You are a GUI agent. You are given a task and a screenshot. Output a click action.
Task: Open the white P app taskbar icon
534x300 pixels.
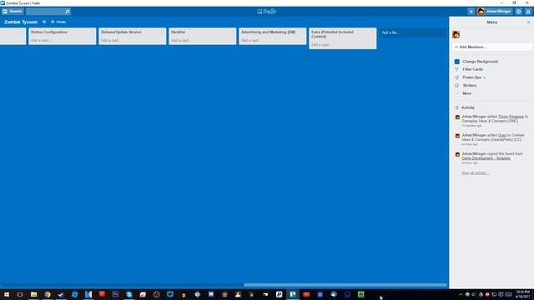click(x=279, y=294)
